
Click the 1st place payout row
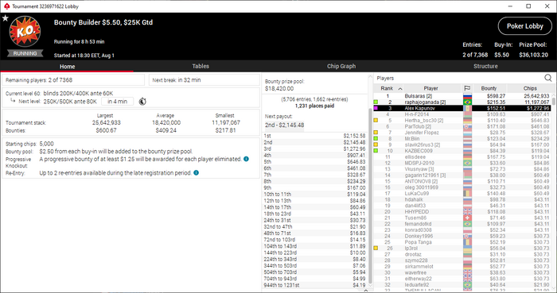(x=314, y=136)
